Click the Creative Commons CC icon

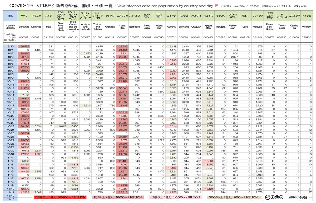pyautogui.click(x=268, y=197)
